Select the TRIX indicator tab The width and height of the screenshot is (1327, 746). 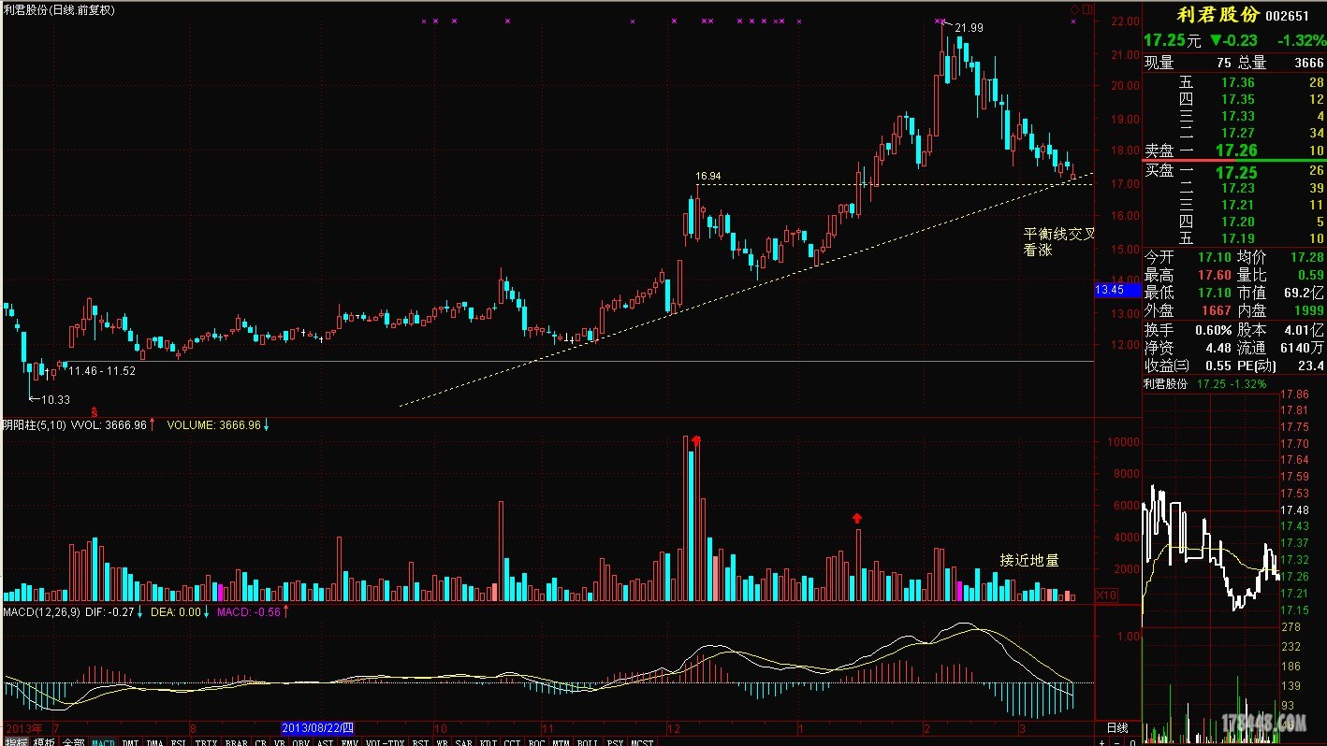pos(207,742)
